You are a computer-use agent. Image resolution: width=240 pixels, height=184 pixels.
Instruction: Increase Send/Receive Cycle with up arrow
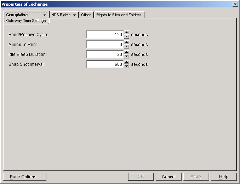tap(126, 33)
